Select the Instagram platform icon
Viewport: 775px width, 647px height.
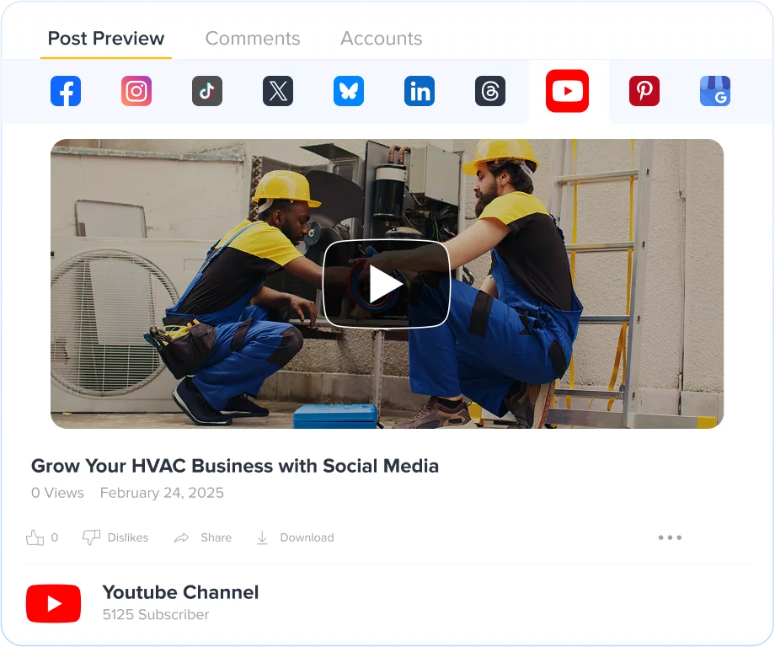136,91
